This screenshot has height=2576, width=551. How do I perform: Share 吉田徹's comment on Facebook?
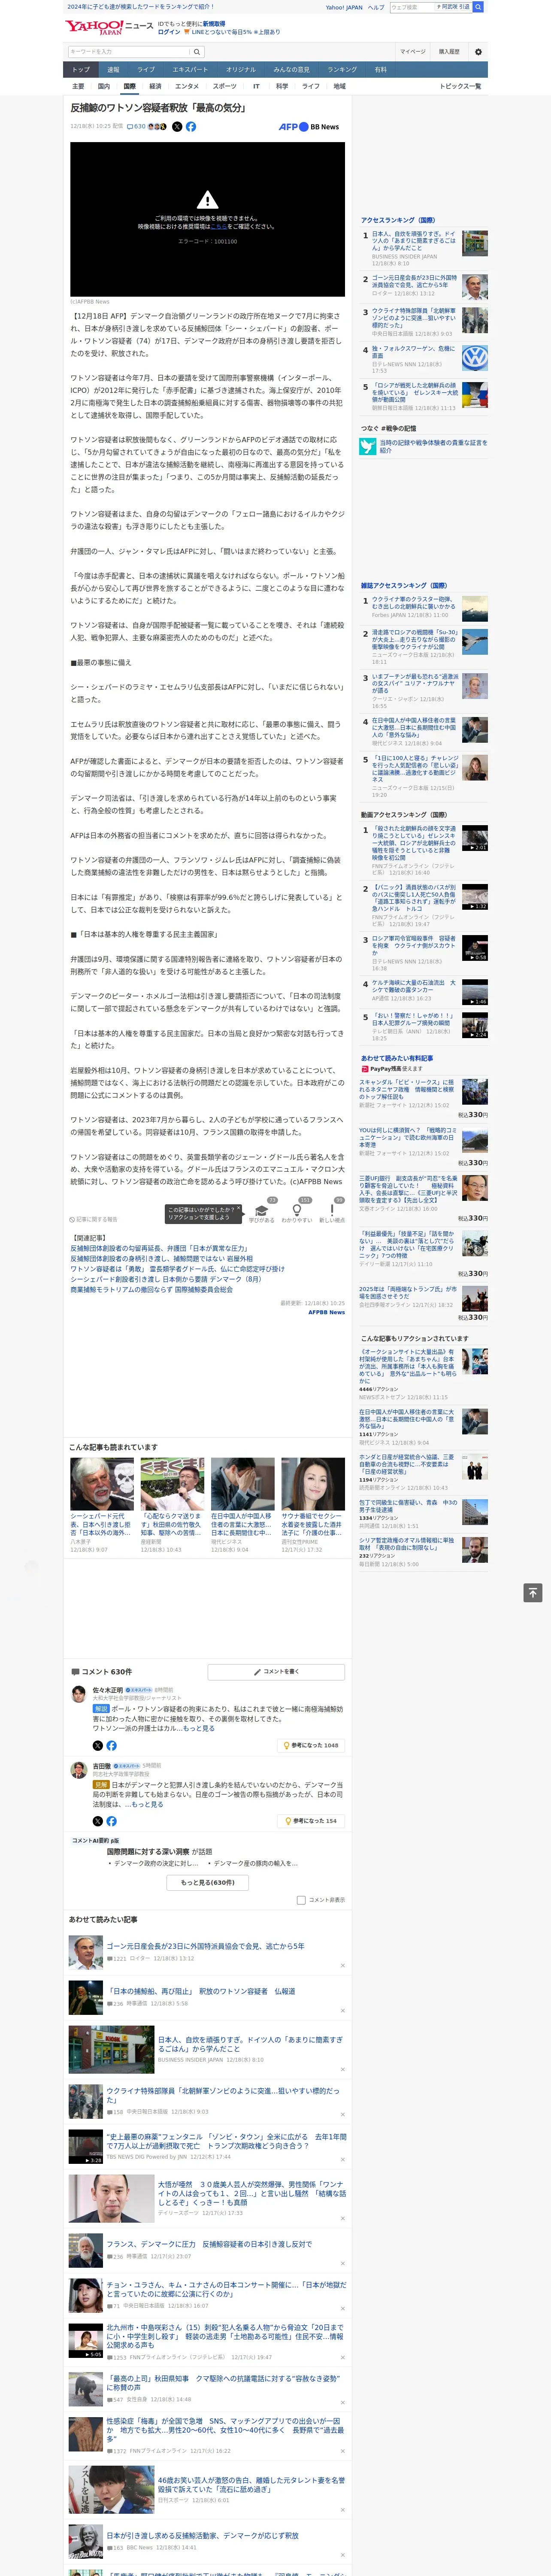tap(112, 1821)
